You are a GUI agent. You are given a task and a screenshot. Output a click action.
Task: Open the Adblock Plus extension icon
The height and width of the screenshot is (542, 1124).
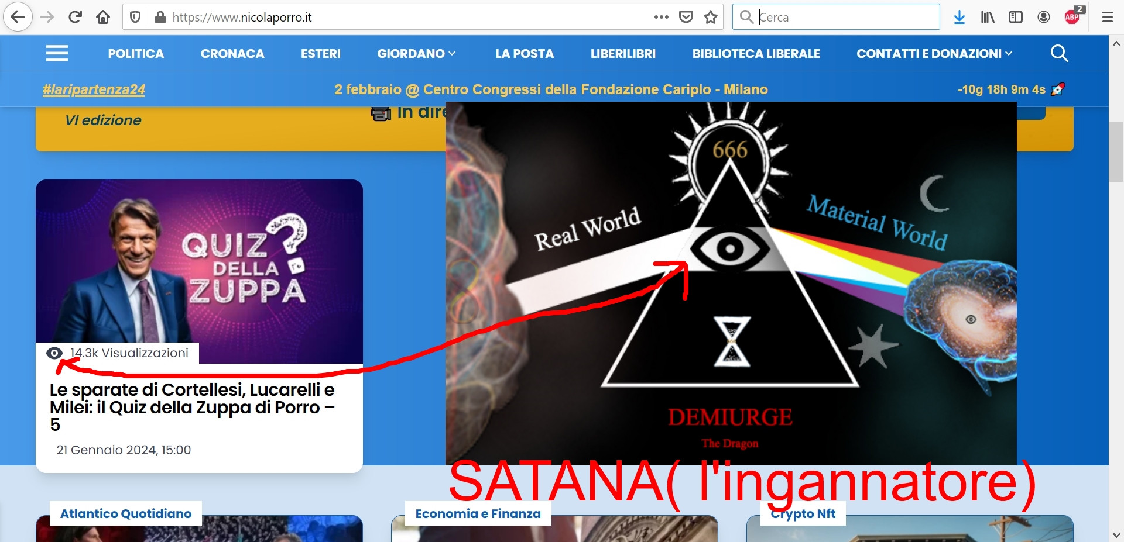coord(1073,16)
